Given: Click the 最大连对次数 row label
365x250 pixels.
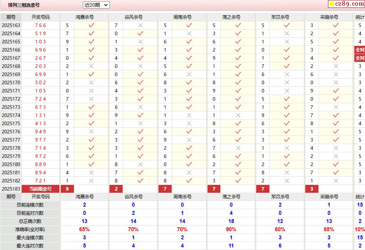Looking at the screenshot, I should click(30, 246).
